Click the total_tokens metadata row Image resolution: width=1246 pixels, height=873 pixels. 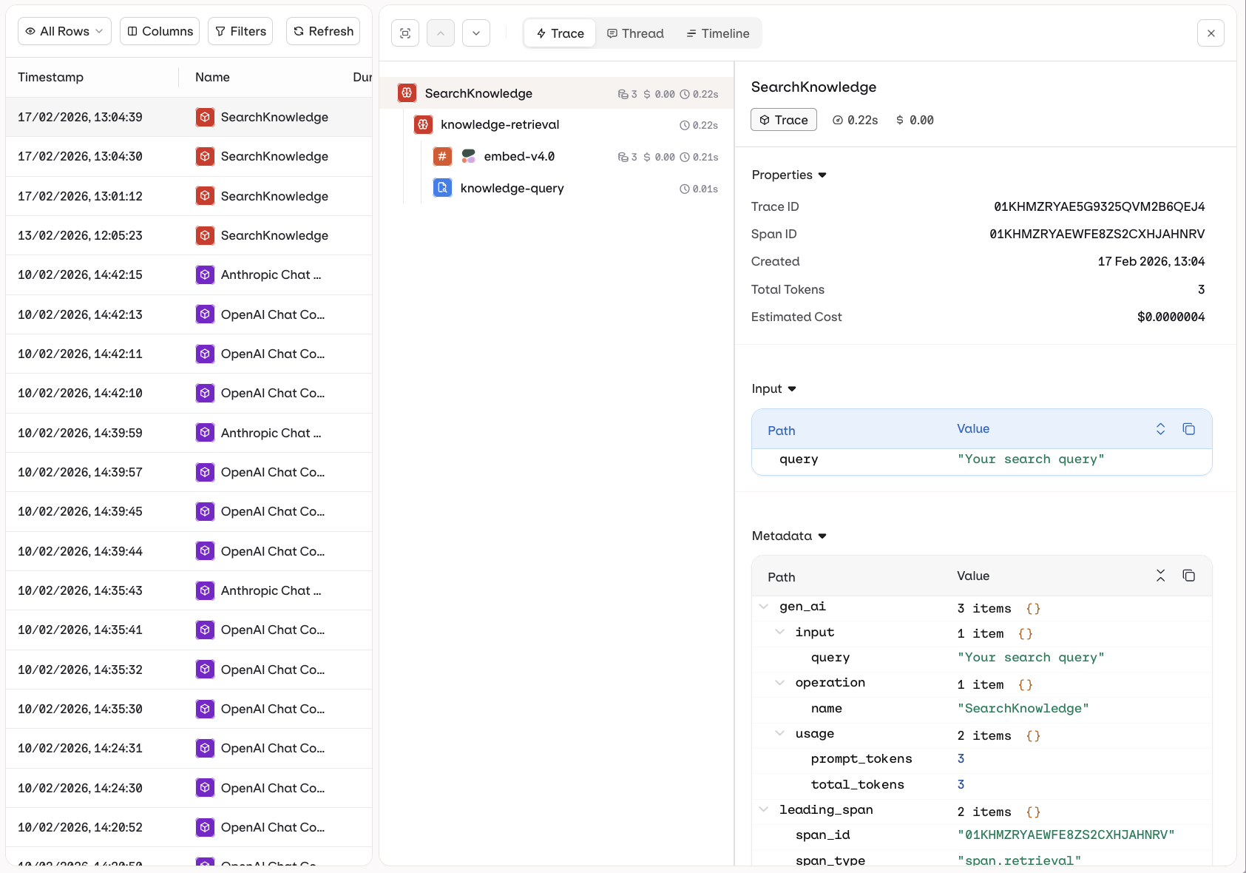pyautogui.click(x=982, y=784)
